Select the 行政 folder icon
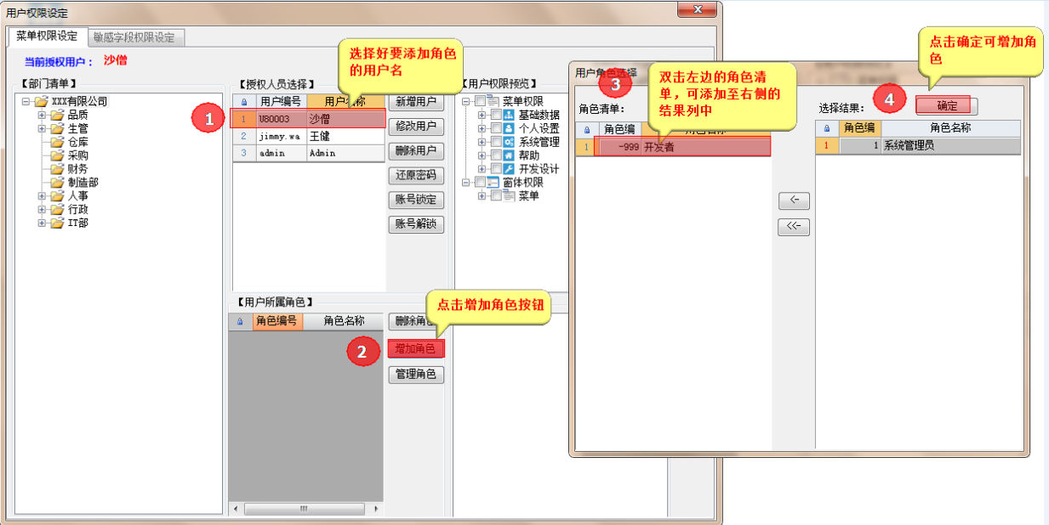This screenshot has height=525, width=1049. 57,210
